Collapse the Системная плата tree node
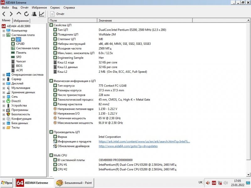 point(4,35)
